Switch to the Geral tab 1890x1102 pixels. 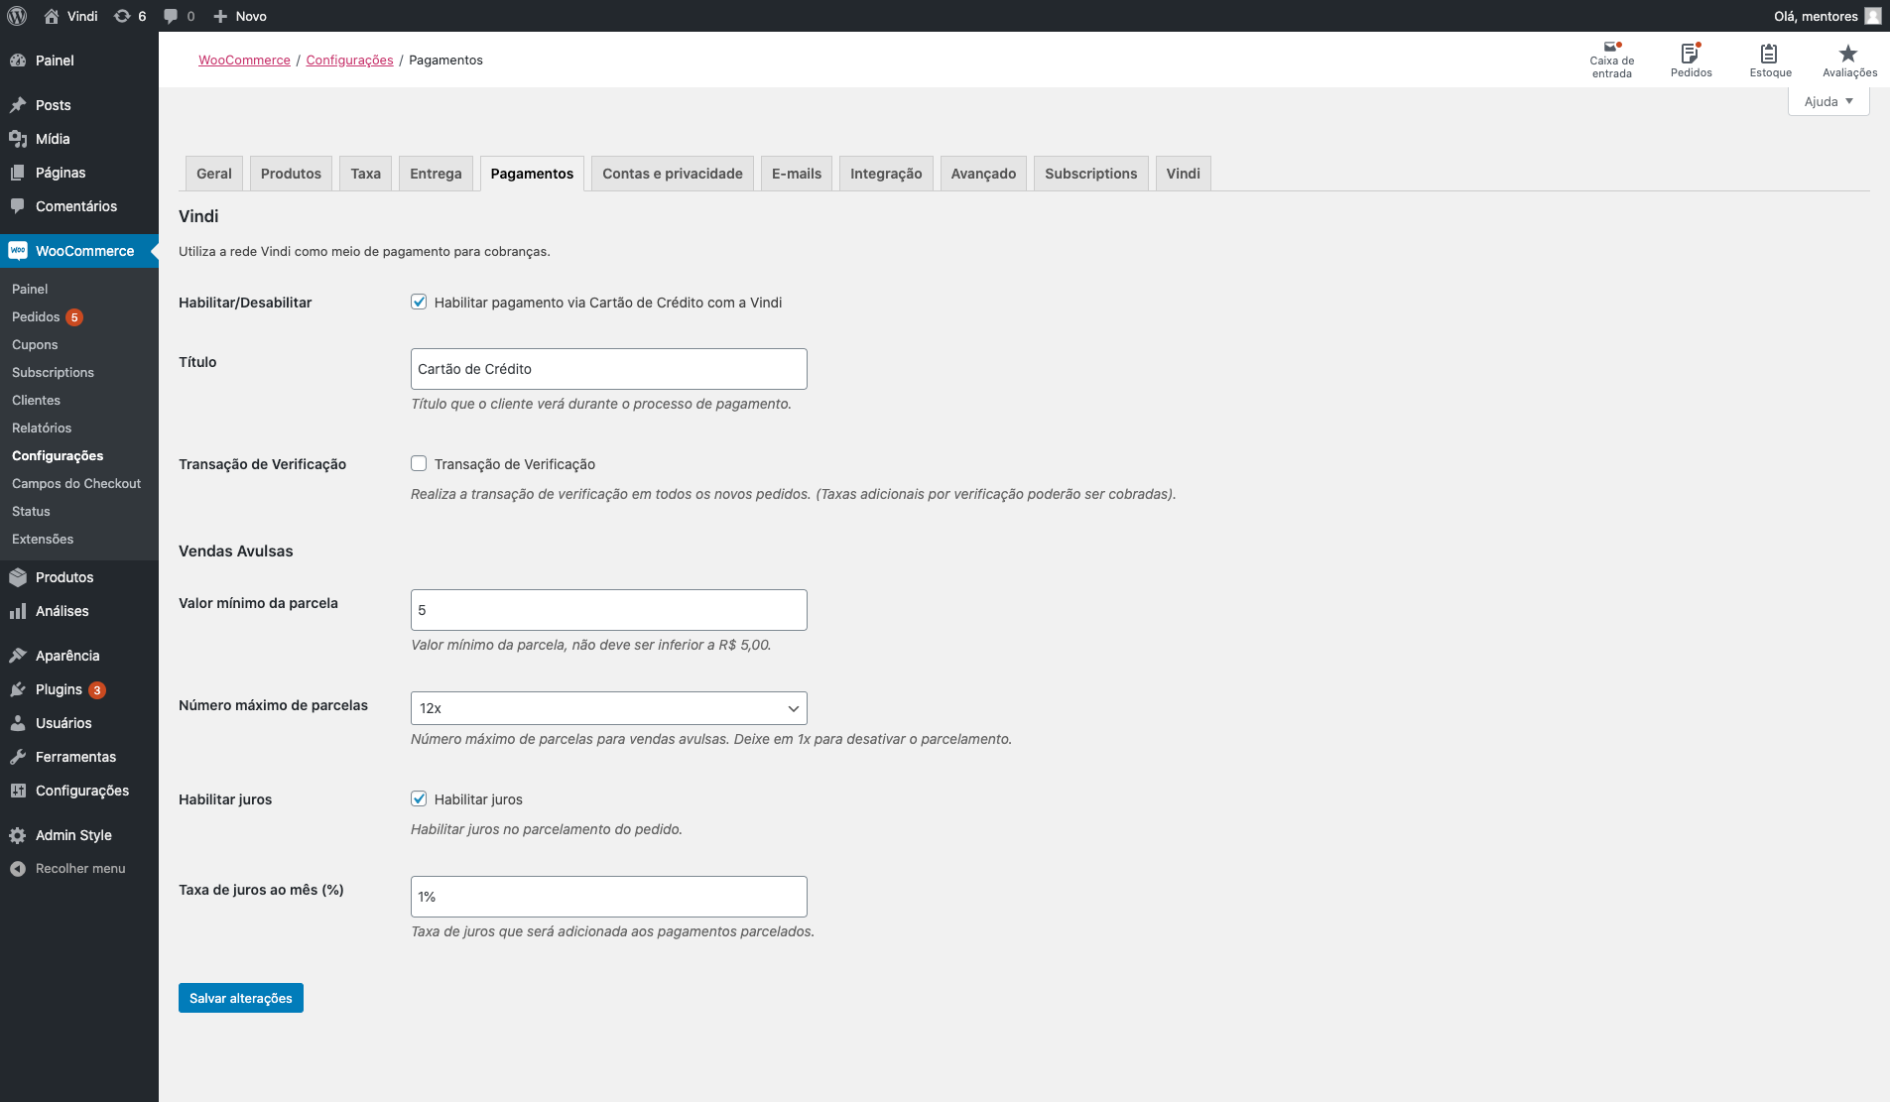(x=214, y=174)
